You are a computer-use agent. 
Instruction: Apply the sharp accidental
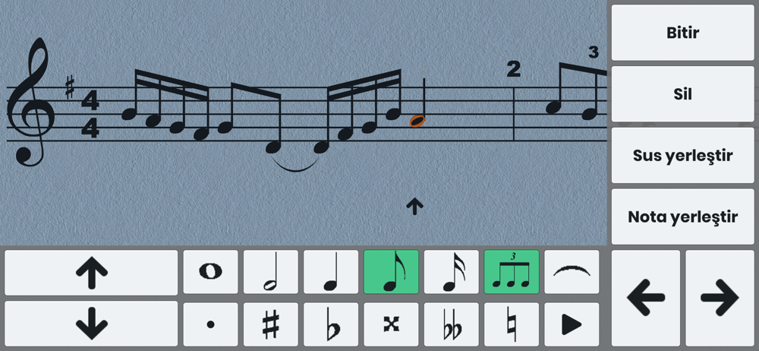271,324
